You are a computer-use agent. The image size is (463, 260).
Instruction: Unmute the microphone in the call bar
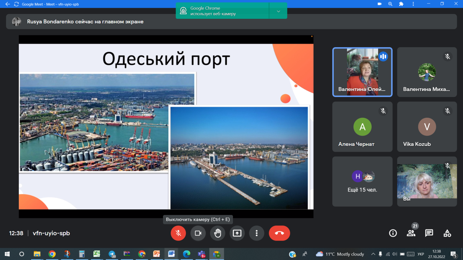click(178, 233)
